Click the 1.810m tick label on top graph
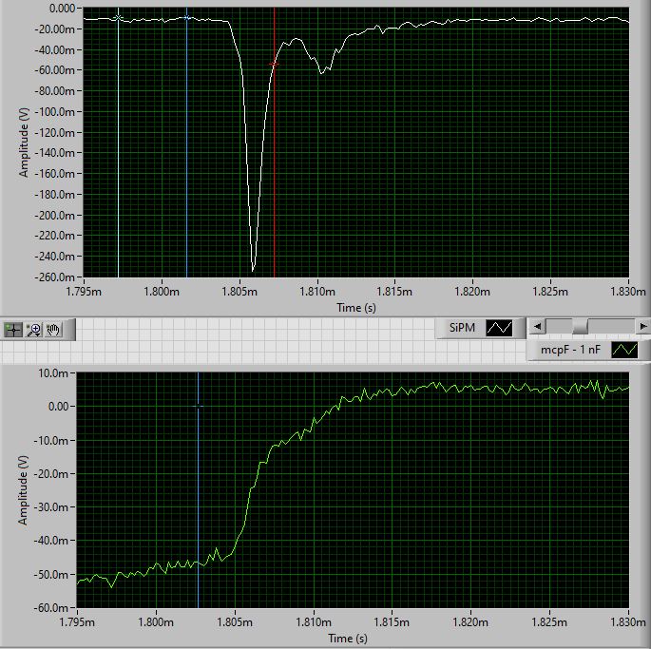This screenshot has height=649, width=651. pyautogui.click(x=317, y=292)
